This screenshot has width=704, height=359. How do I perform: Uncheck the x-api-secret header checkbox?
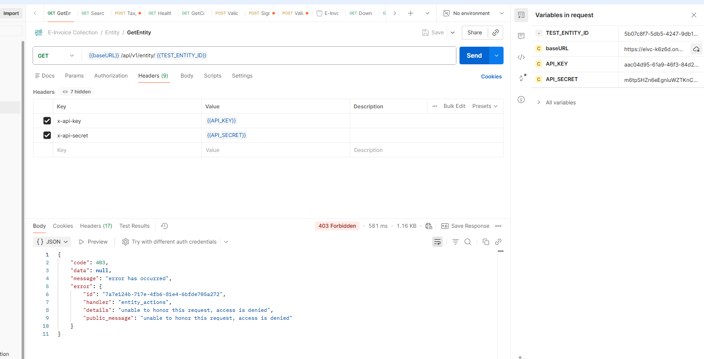coord(47,135)
